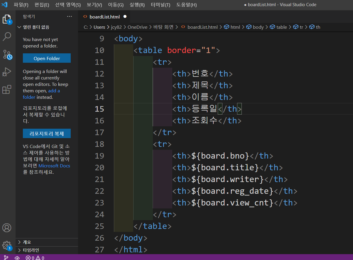Open 도움말(H) menu
Image resolution: width=353 pixels, height=260 pixels.
pos(187,5)
